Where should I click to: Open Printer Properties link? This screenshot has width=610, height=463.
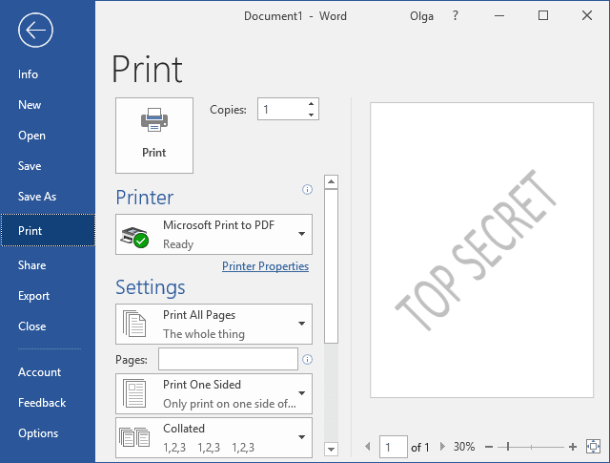pos(265,266)
